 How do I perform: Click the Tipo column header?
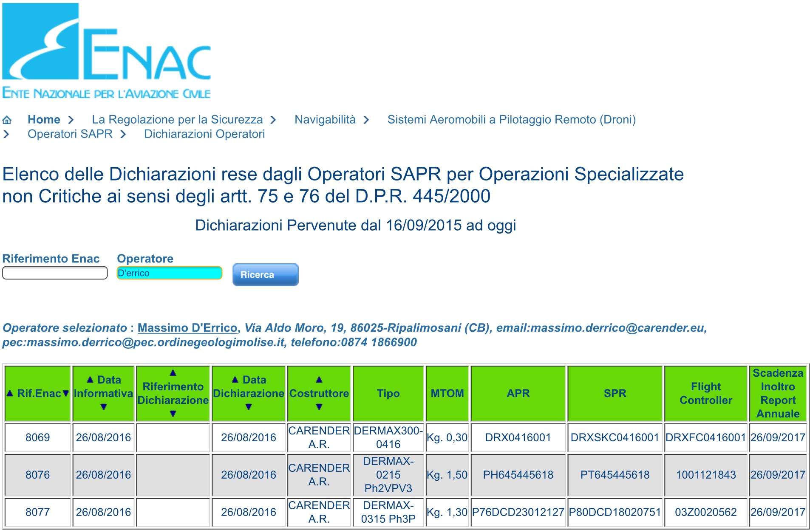click(388, 393)
